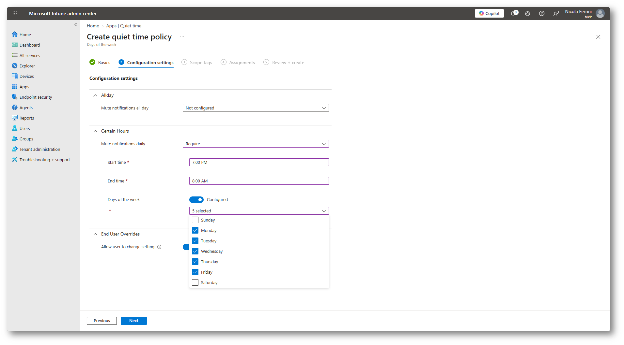This screenshot has width=624, height=345.
Task: Click the Start time field showing 7:00 PM
Action: [259, 162]
